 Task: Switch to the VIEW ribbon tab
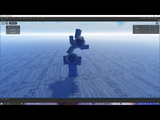click(38, 18)
